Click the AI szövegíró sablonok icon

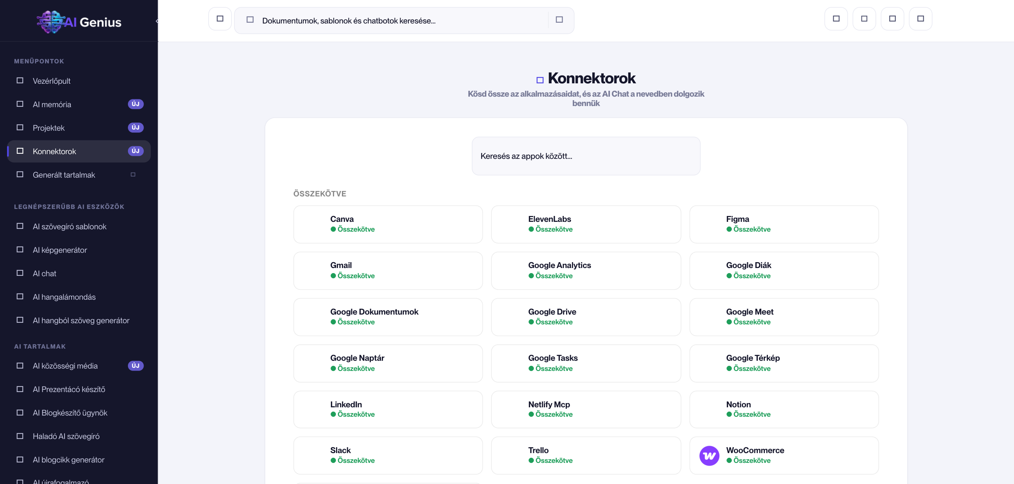pos(20,226)
